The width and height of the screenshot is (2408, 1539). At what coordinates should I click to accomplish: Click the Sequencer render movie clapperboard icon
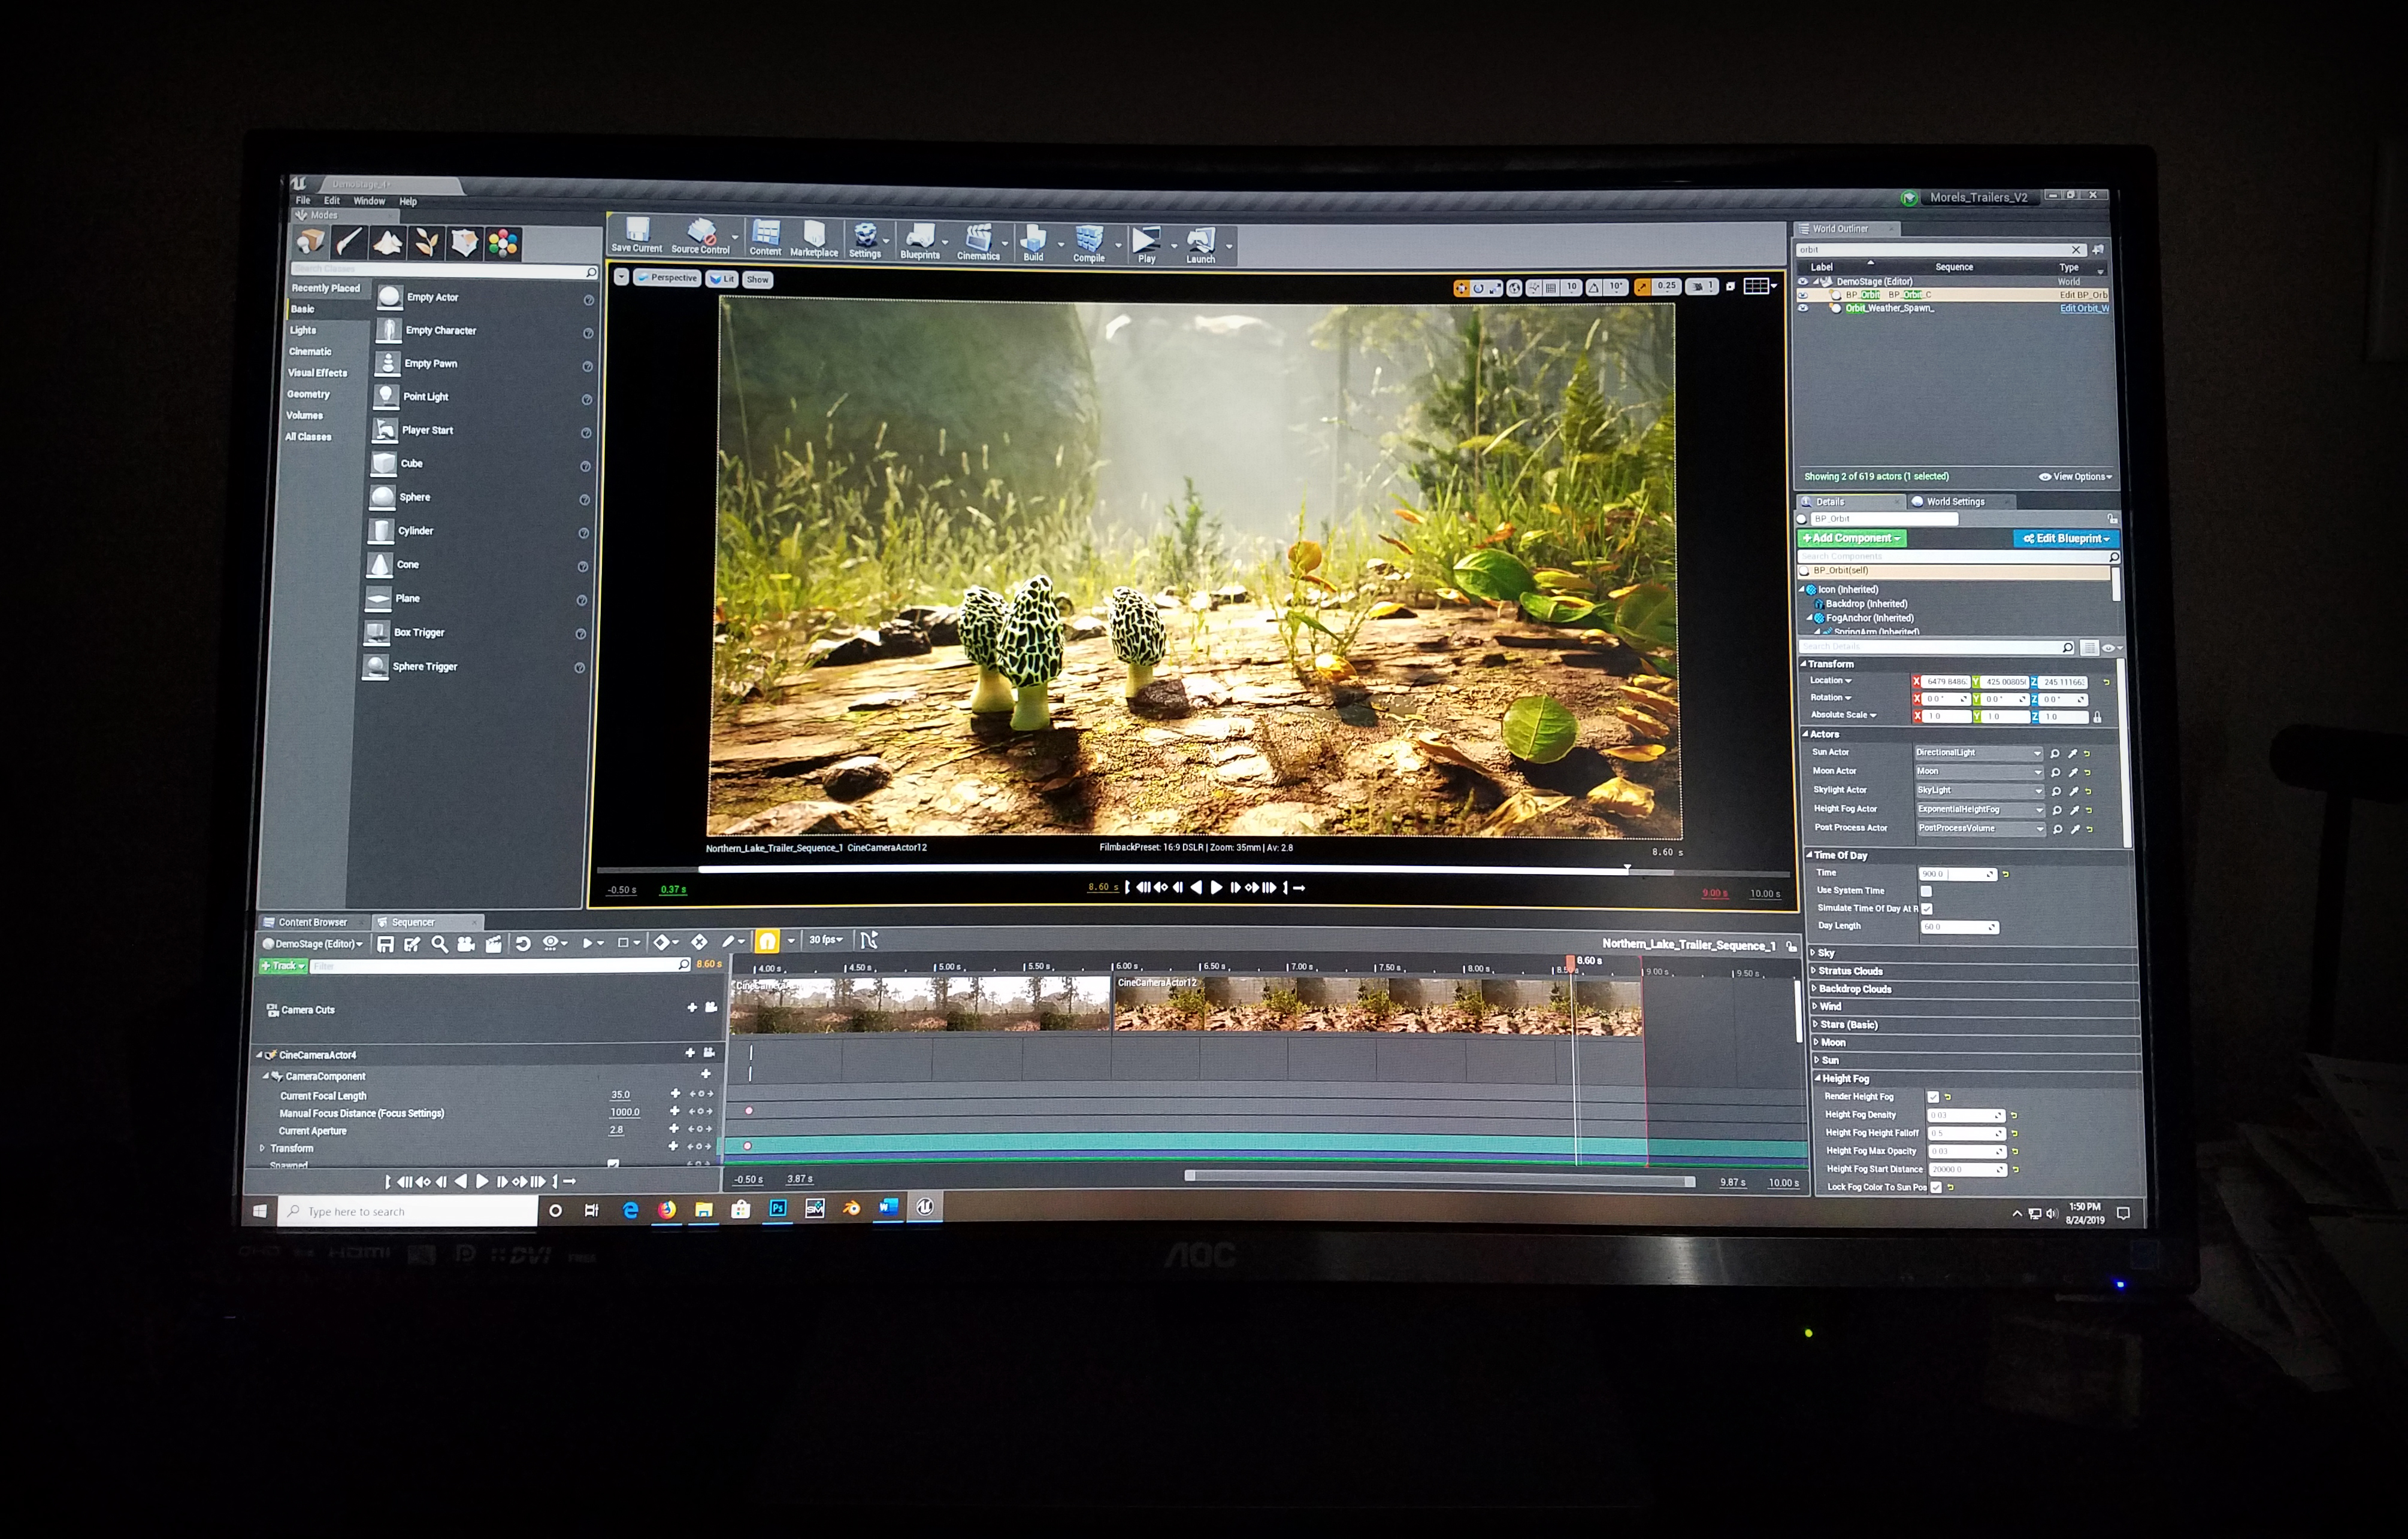[493, 943]
